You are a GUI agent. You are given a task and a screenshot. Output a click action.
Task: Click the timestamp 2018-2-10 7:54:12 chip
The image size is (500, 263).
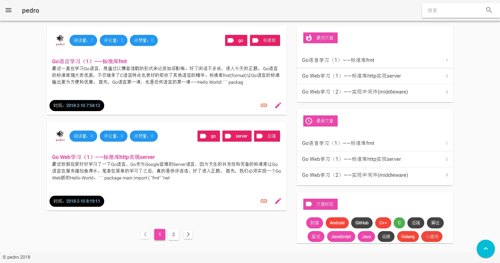coord(77,105)
